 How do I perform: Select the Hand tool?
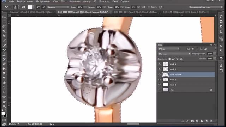coord(4,102)
